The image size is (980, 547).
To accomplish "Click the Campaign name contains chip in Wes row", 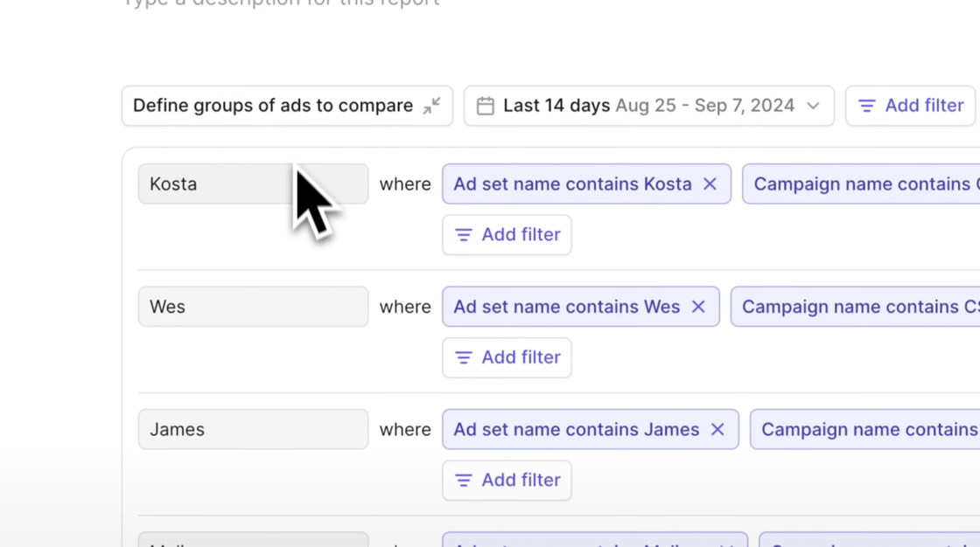I will point(856,307).
